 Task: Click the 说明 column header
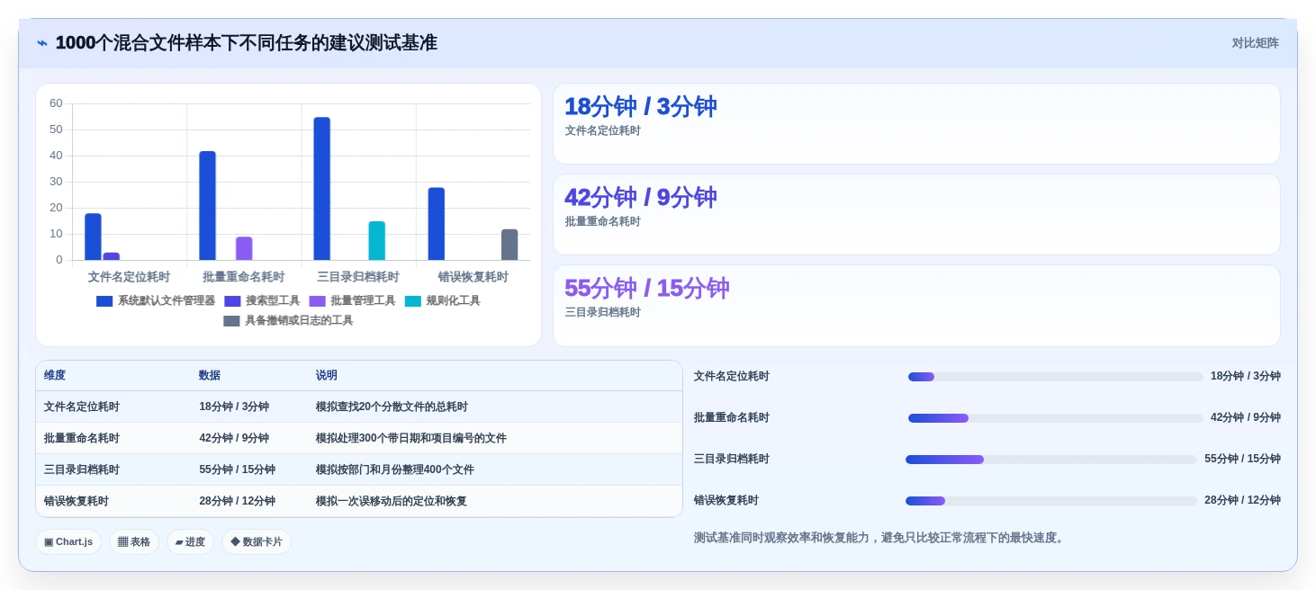327,376
